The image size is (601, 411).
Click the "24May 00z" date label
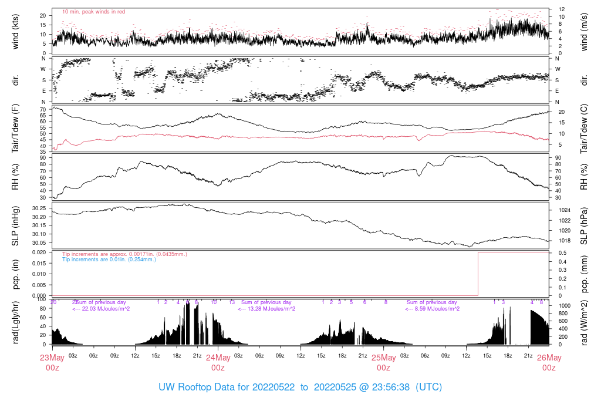pyautogui.click(x=218, y=363)
